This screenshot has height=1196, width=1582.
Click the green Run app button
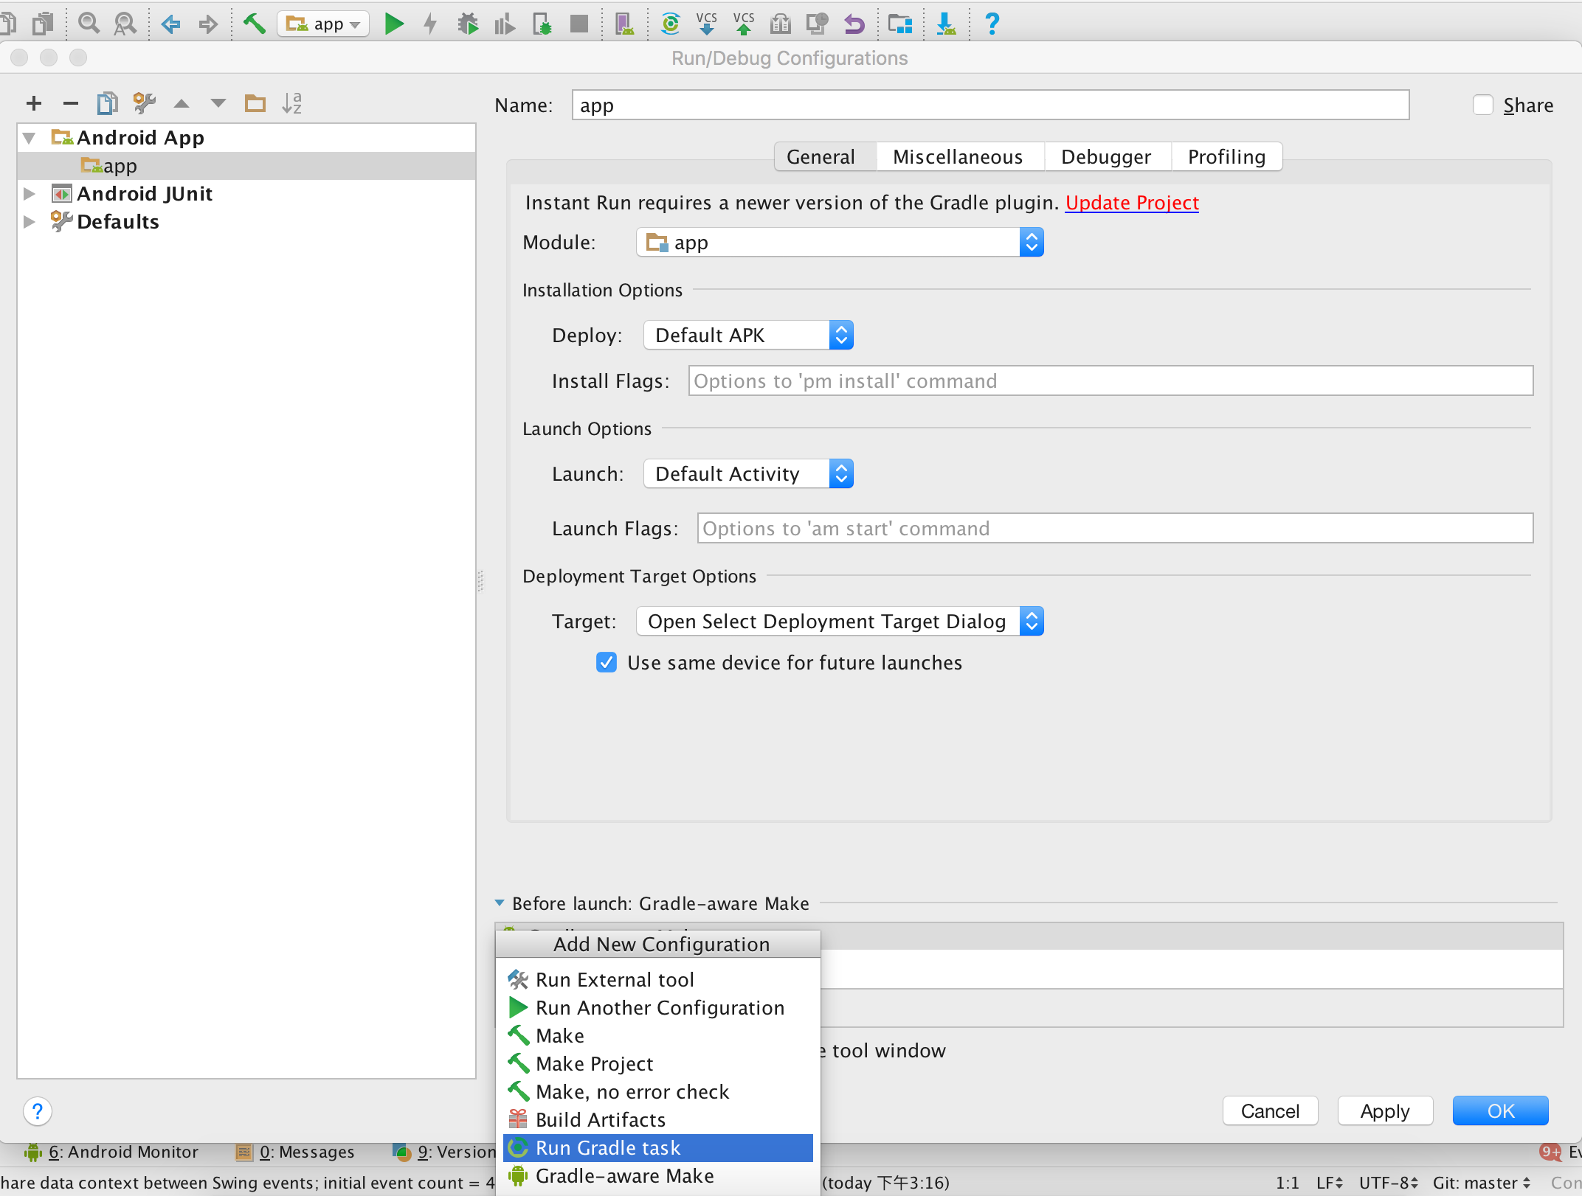pyautogui.click(x=394, y=24)
